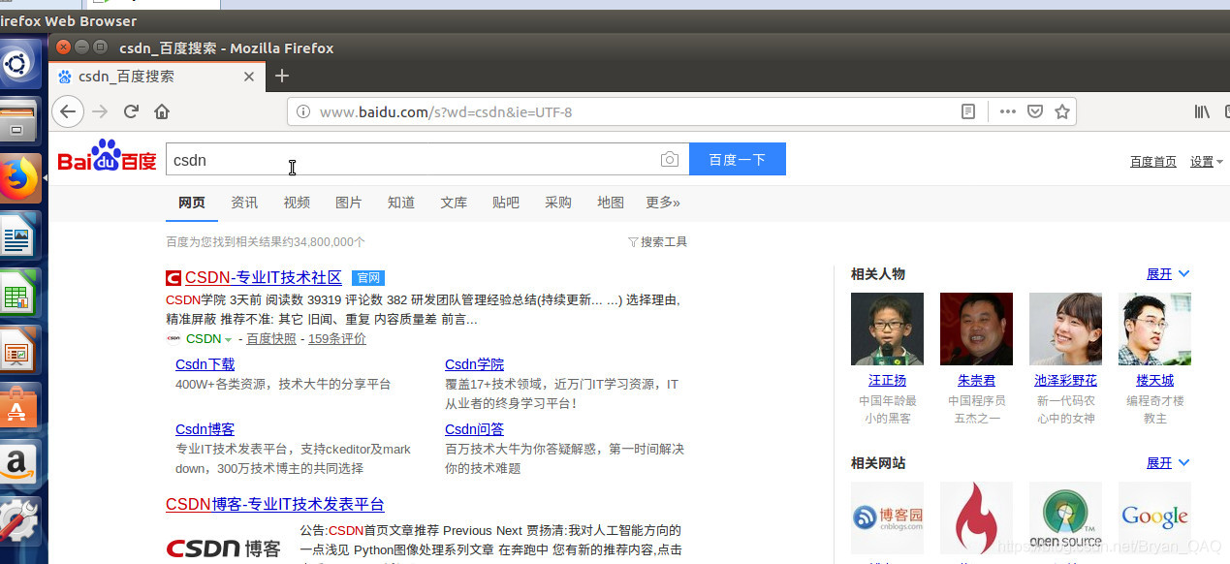Click CSDN favicon beside first result

(173, 278)
